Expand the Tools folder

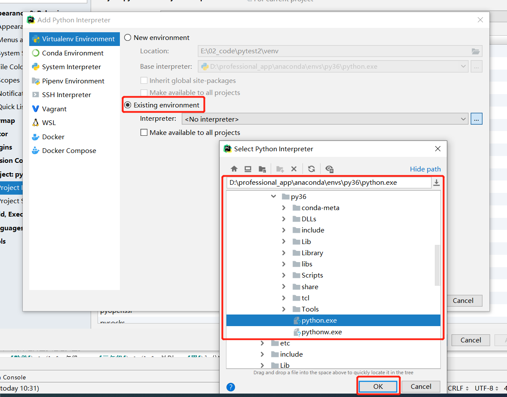tap(284, 309)
